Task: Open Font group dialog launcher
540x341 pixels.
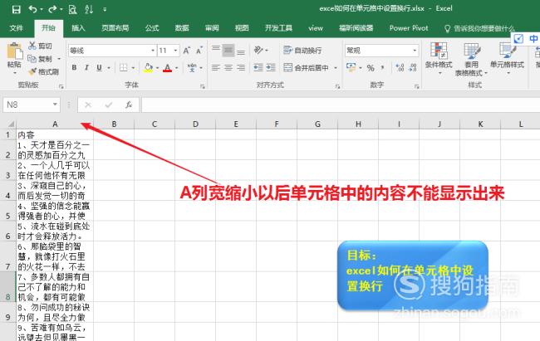Action: (x=203, y=87)
